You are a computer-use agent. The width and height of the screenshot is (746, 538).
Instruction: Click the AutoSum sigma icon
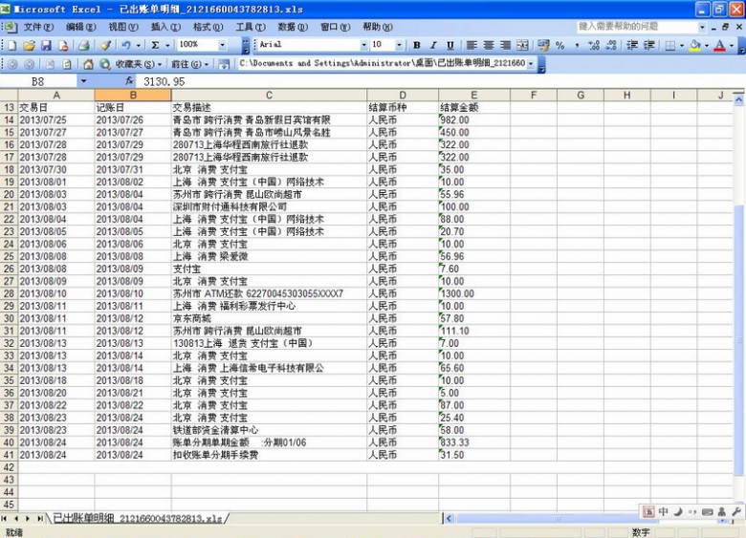(155, 45)
